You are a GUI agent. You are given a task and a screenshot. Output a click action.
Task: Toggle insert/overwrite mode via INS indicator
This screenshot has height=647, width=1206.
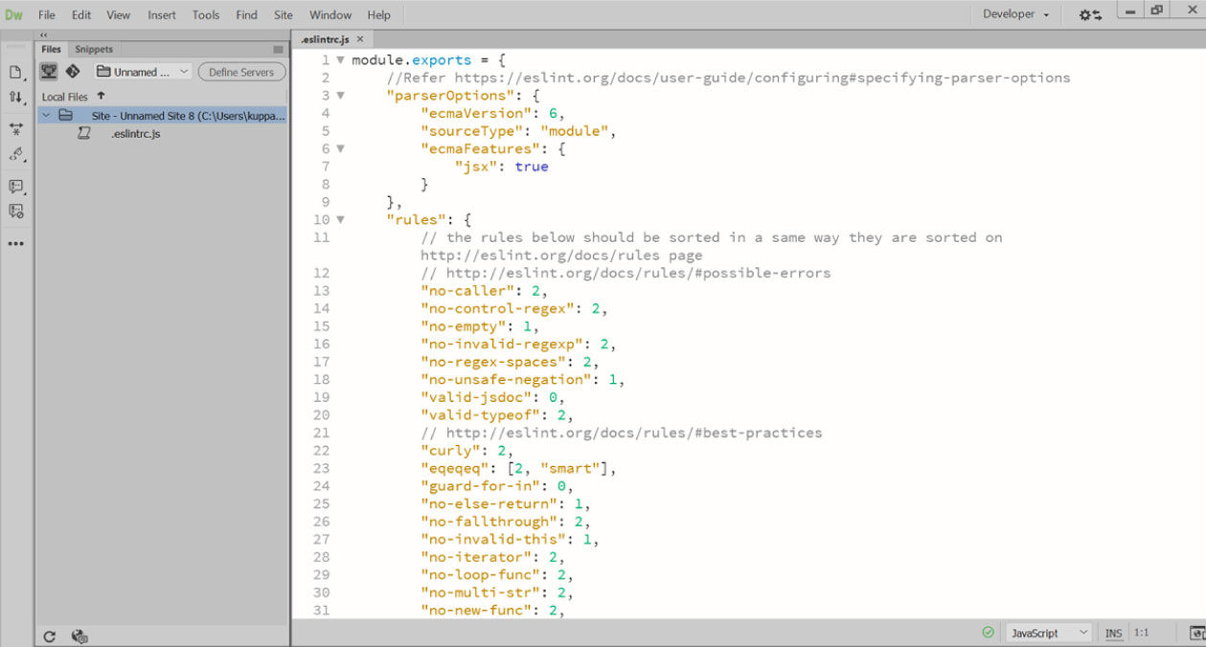(x=1113, y=633)
